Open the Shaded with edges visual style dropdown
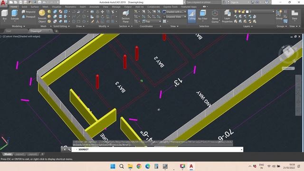This screenshot has width=304, height=171. click(x=174, y=12)
